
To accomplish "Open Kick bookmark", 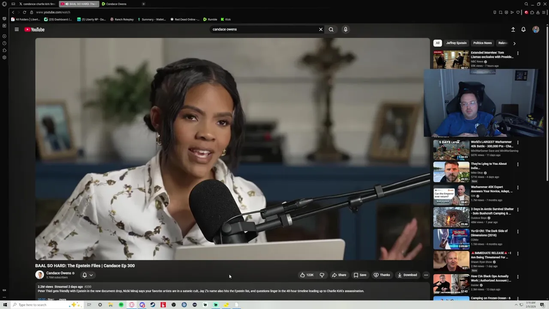I will point(226,19).
